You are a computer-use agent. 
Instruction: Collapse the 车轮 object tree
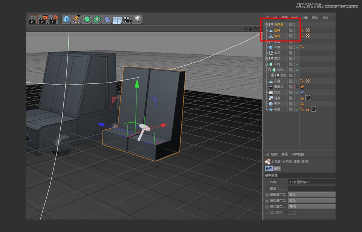click(x=266, y=64)
